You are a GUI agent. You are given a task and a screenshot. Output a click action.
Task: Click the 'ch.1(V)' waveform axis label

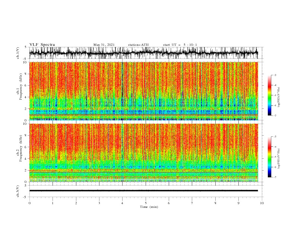click(18, 53)
